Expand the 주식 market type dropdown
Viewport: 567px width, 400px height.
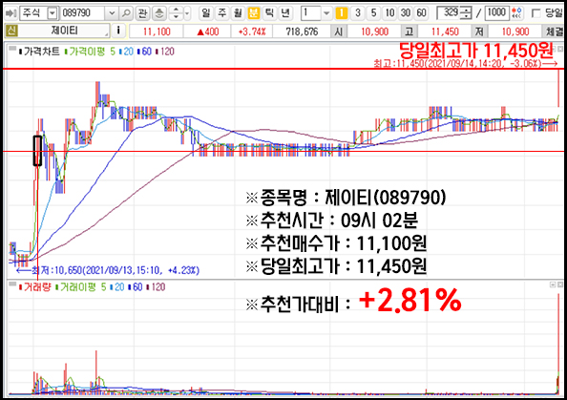(52, 13)
